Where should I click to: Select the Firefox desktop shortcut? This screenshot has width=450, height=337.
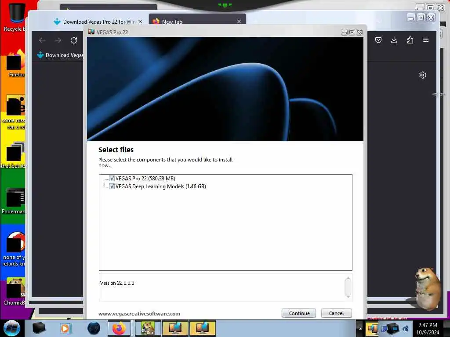[x=16, y=64]
